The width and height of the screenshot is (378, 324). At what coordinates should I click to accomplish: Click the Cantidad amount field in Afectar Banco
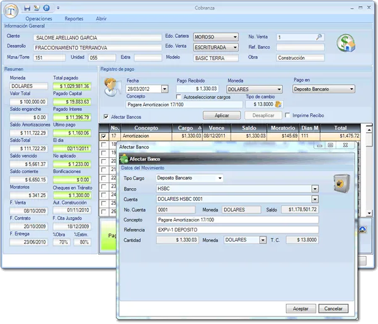178,240
